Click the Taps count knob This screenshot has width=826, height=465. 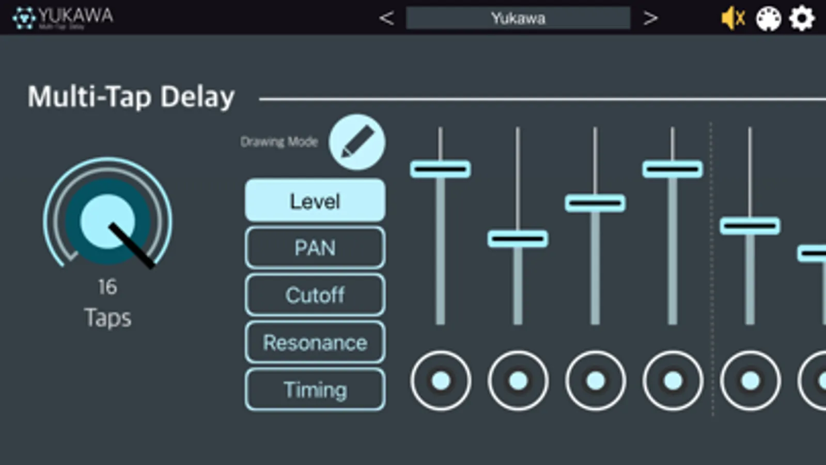point(108,221)
